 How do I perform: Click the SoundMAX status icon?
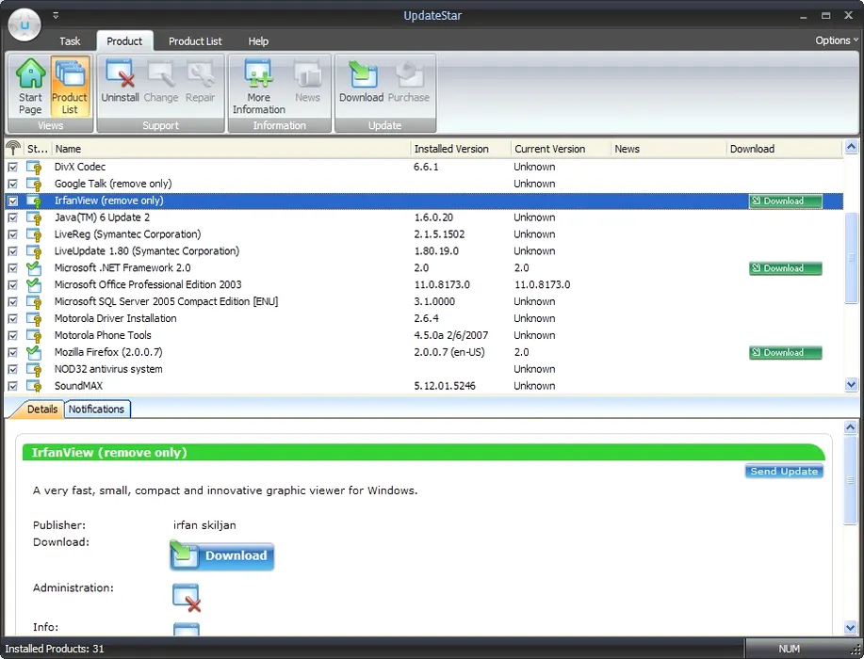pyautogui.click(x=34, y=386)
